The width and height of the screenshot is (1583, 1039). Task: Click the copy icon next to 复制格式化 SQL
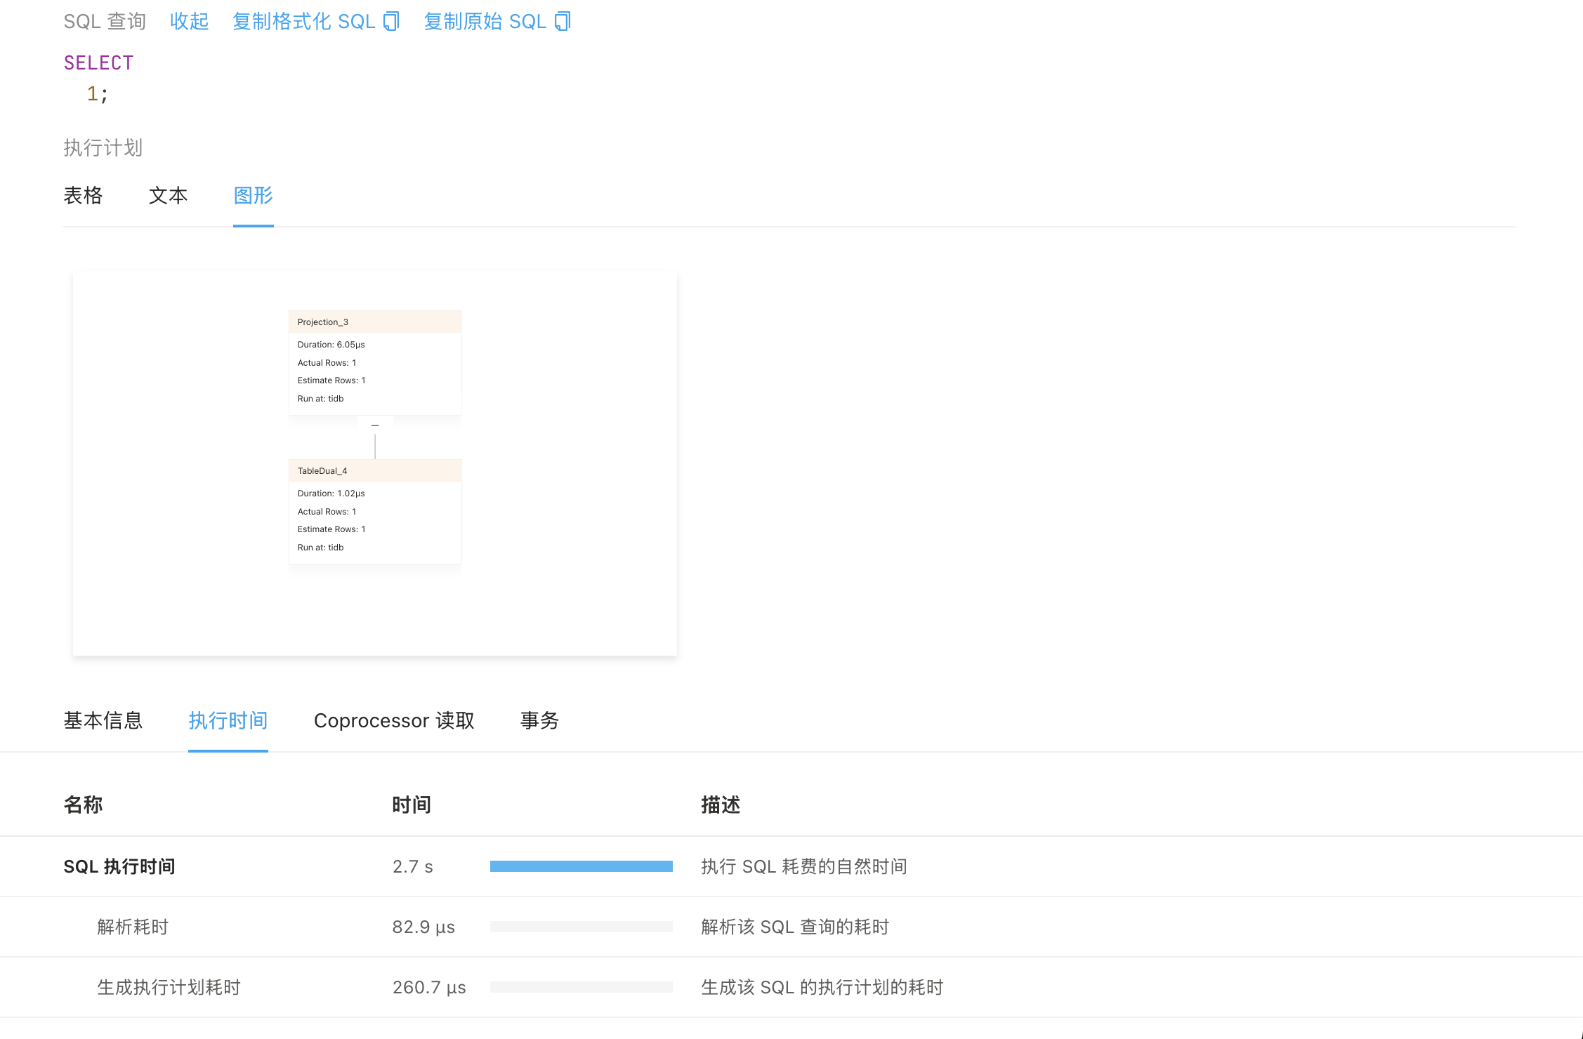pyautogui.click(x=391, y=22)
